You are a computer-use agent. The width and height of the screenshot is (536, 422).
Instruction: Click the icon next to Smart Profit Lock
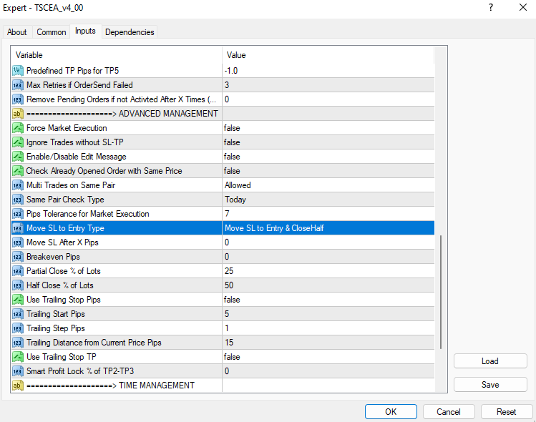coord(18,371)
